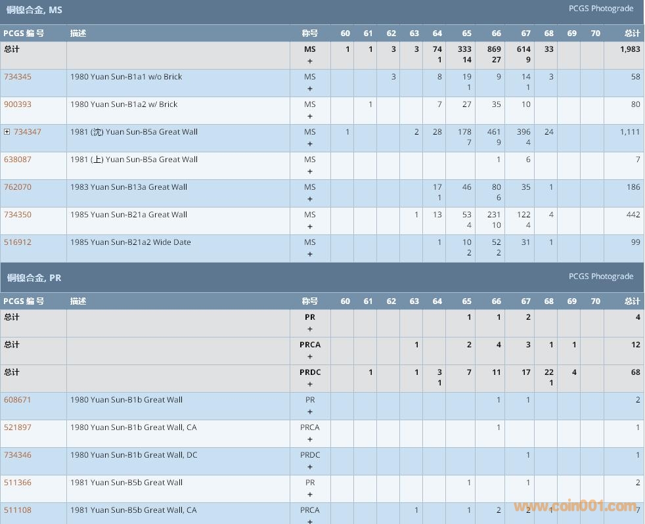The width and height of the screenshot is (645, 524).
Task: Click the 521897 proof coin link
Action: tap(18, 427)
